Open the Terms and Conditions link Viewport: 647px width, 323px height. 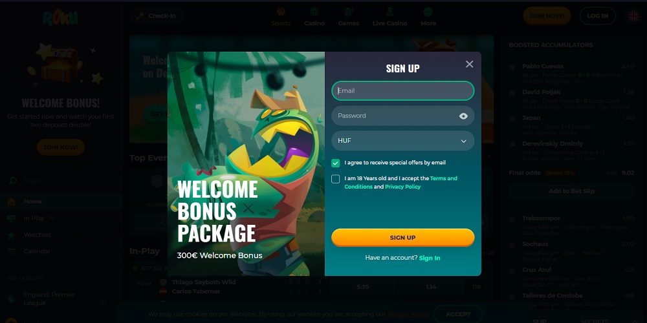tap(400, 183)
